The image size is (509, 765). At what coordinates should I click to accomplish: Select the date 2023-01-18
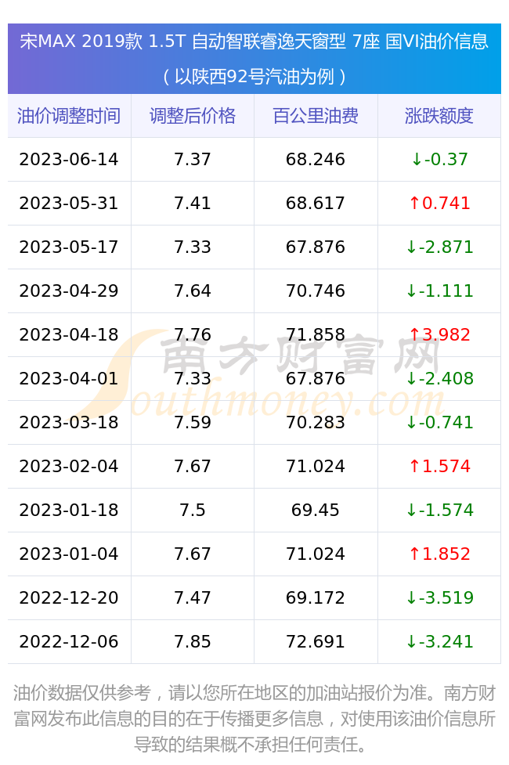point(69,511)
